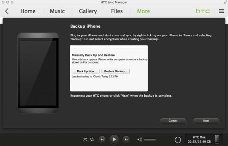The image size is (228, 146).
Task: Click 'Manually Back Up and Restore' heading
Action: tap(93, 55)
